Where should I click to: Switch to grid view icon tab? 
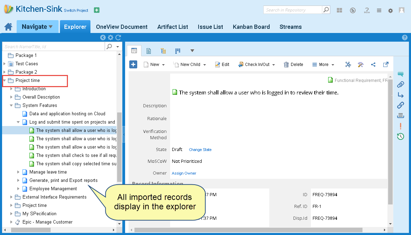(x=178, y=51)
